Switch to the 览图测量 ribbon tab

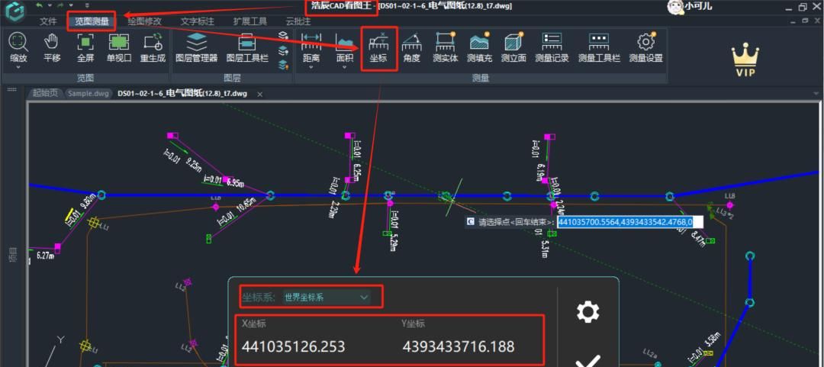coord(92,21)
